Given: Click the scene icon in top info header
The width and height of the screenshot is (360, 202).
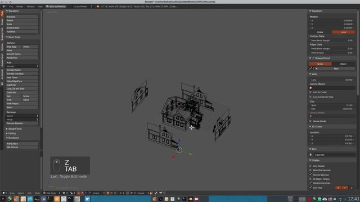Looking at the screenshot, I should pyautogui.click(x=98, y=6).
